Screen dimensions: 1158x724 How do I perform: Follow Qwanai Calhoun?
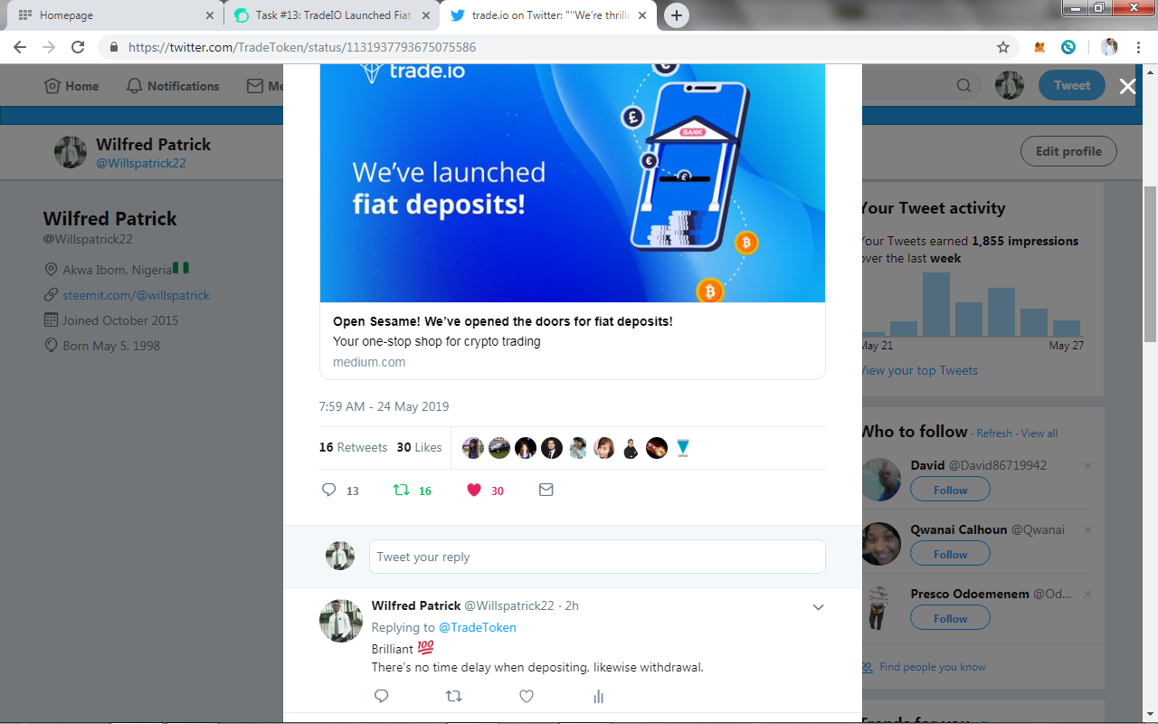(x=950, y=554)
